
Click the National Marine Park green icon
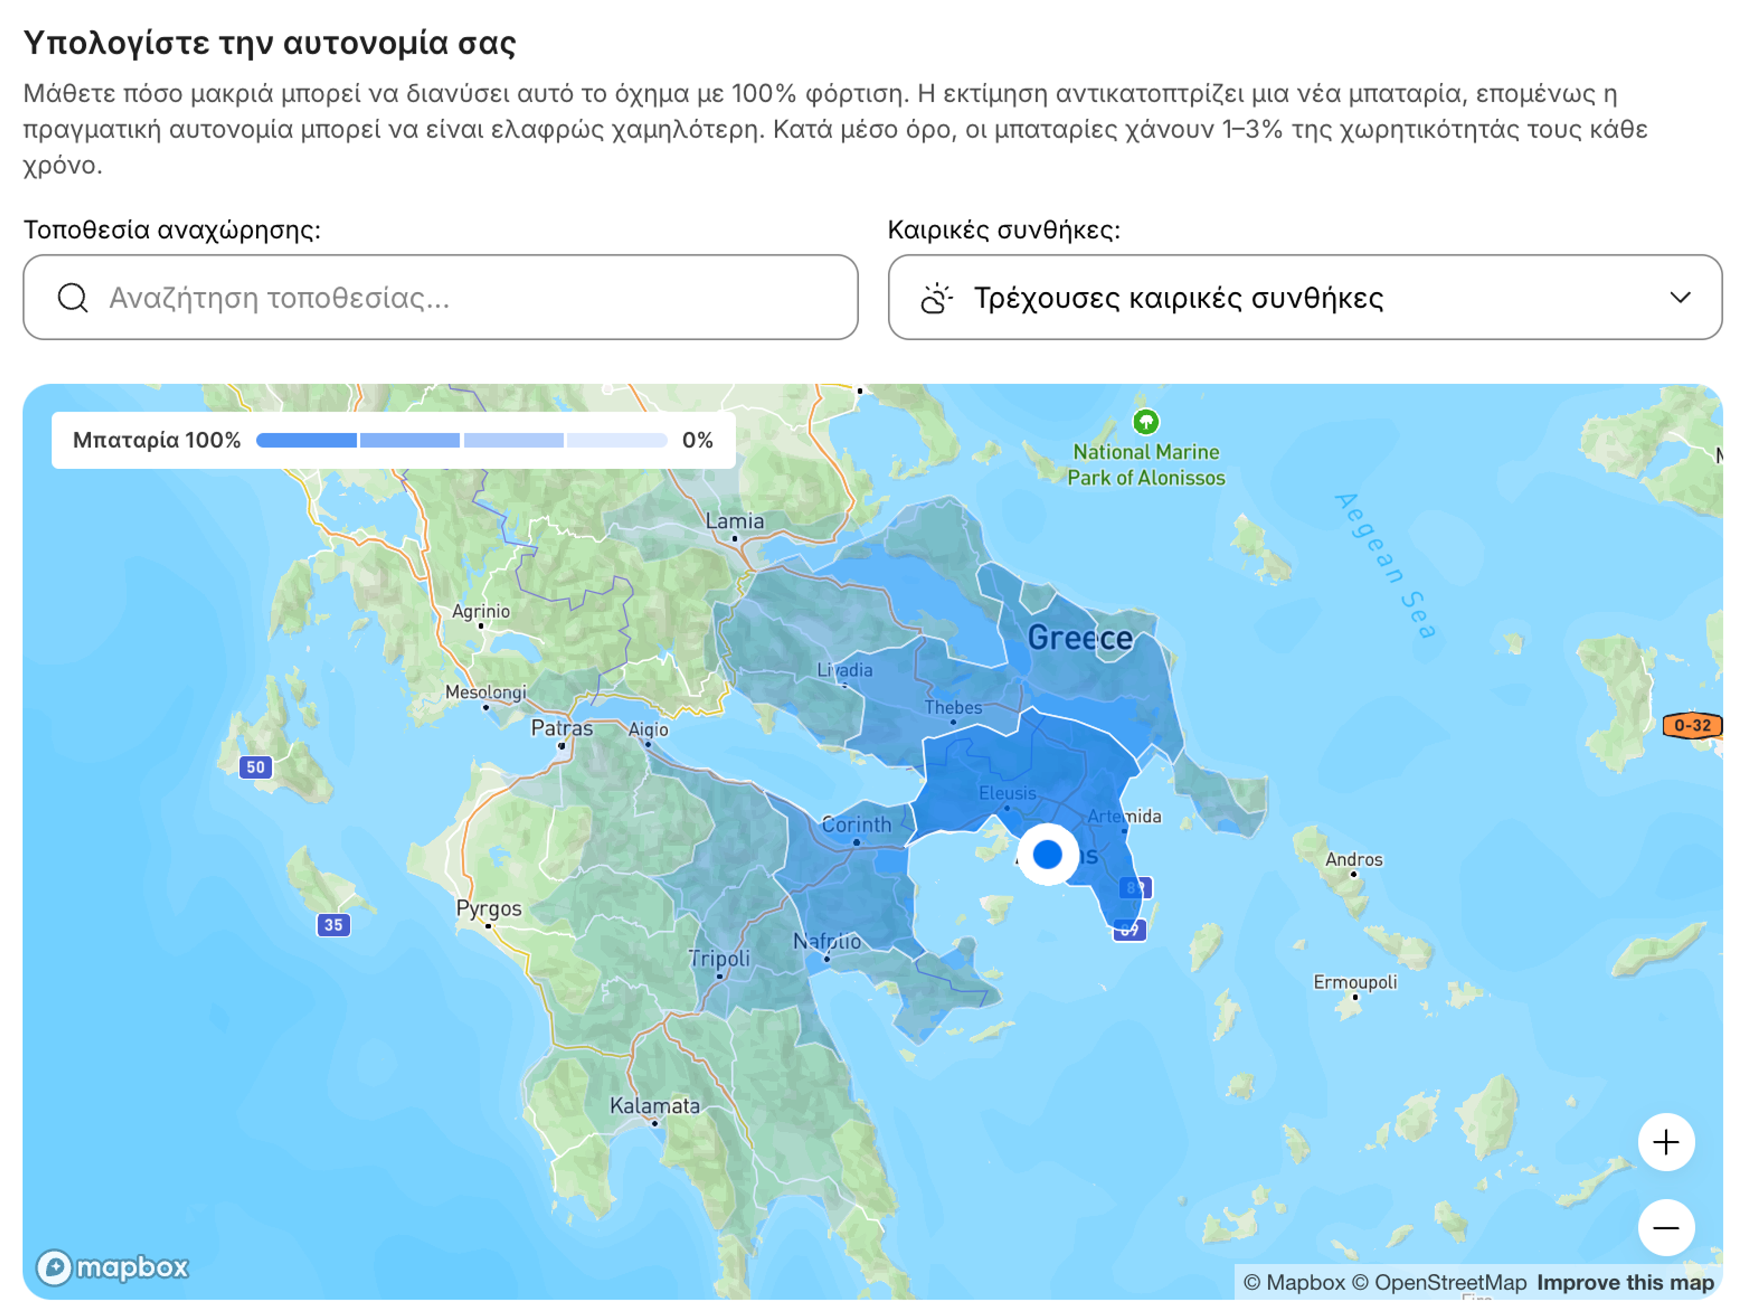pos(1146,422)
